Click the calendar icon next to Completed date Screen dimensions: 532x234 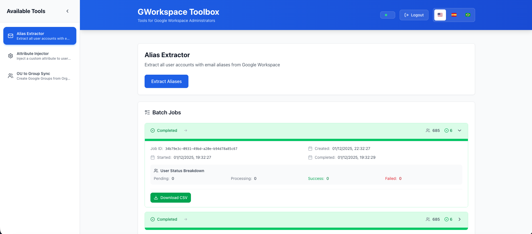[x=310, y=157]
